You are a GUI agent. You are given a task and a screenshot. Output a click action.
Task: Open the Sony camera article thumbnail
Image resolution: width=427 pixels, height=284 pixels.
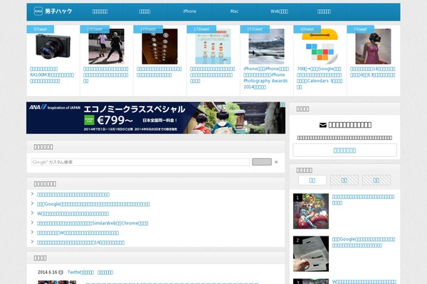(53, 46)
